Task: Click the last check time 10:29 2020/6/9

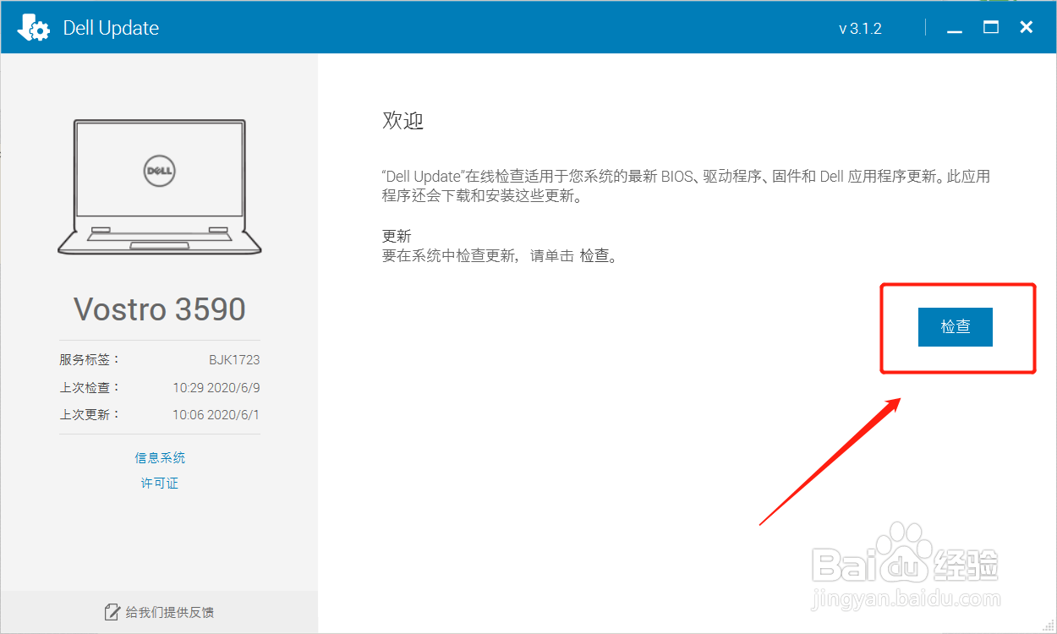Action: click(x=216, y=387)
